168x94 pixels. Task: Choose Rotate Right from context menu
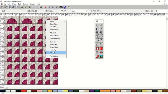click(x=56, y=47)
